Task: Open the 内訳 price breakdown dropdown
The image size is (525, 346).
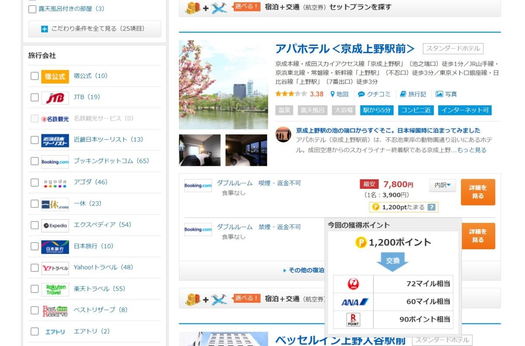Action: tap(443, 185)
